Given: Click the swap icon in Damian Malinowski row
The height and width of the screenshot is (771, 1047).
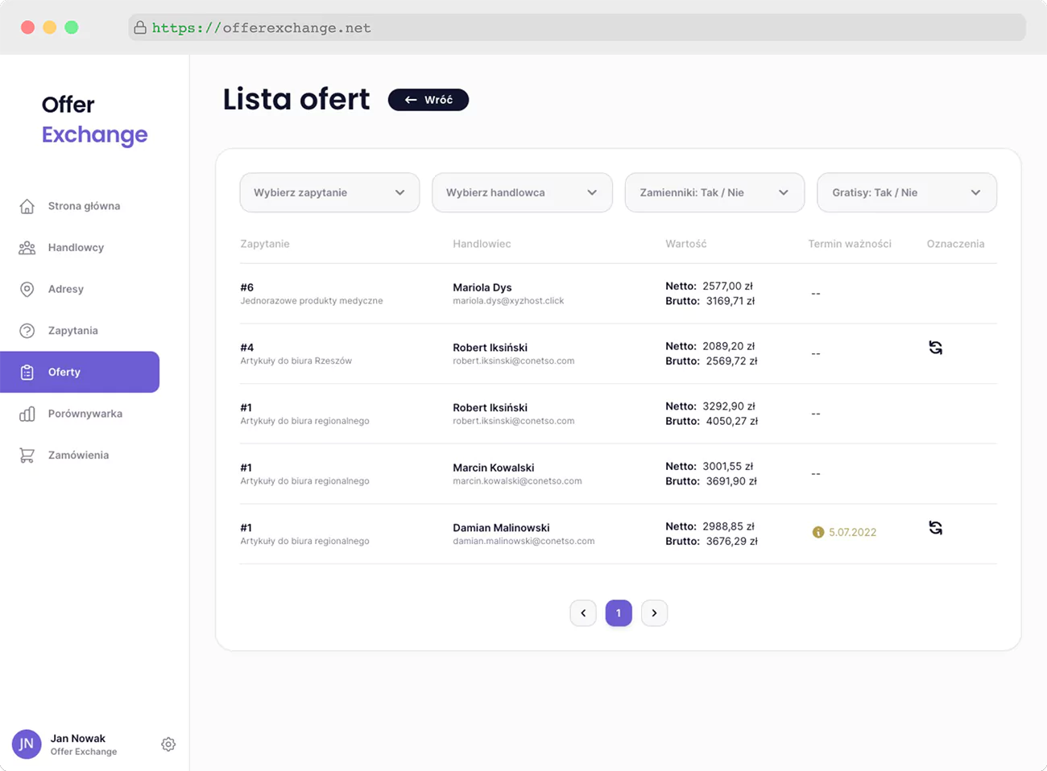Looking at the screenshot, I should pyautogui.click(x=935, y=528).
